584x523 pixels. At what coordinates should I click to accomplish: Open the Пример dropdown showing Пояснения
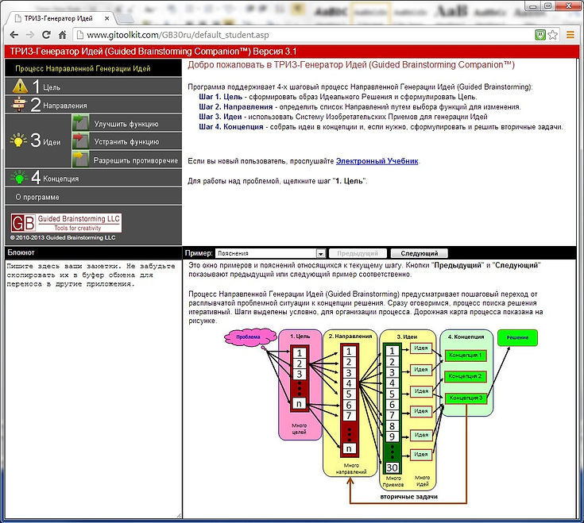(x=270, y=253)
